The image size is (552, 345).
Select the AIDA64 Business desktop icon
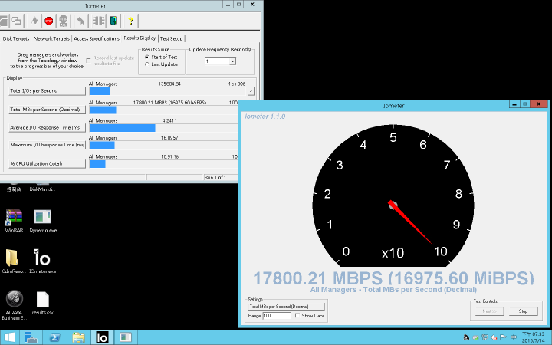pyautogui.click(x=14, y=305)
